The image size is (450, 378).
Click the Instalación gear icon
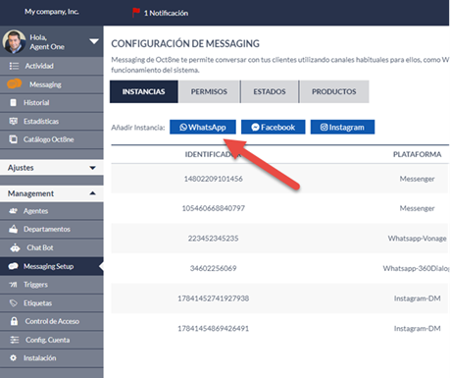click(x=13, y=358)
